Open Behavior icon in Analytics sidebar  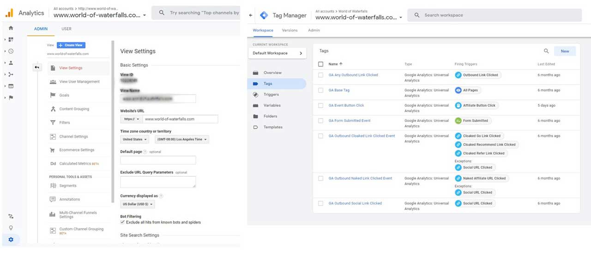(11, 86)
